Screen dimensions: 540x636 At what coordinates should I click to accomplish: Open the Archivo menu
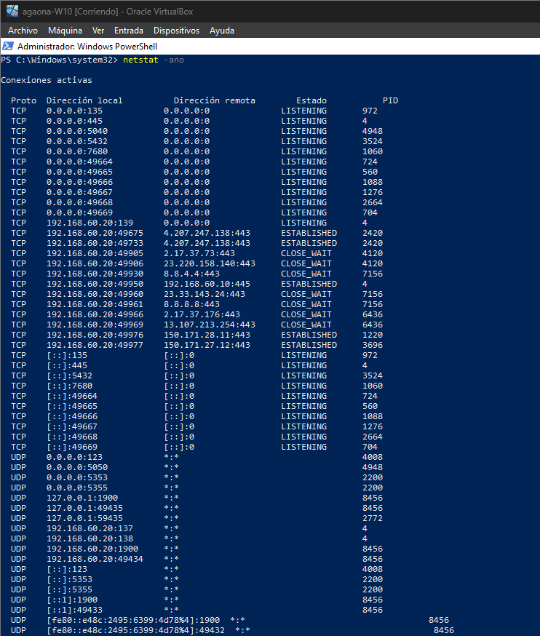pyautogui.click(x=23, y=31)
